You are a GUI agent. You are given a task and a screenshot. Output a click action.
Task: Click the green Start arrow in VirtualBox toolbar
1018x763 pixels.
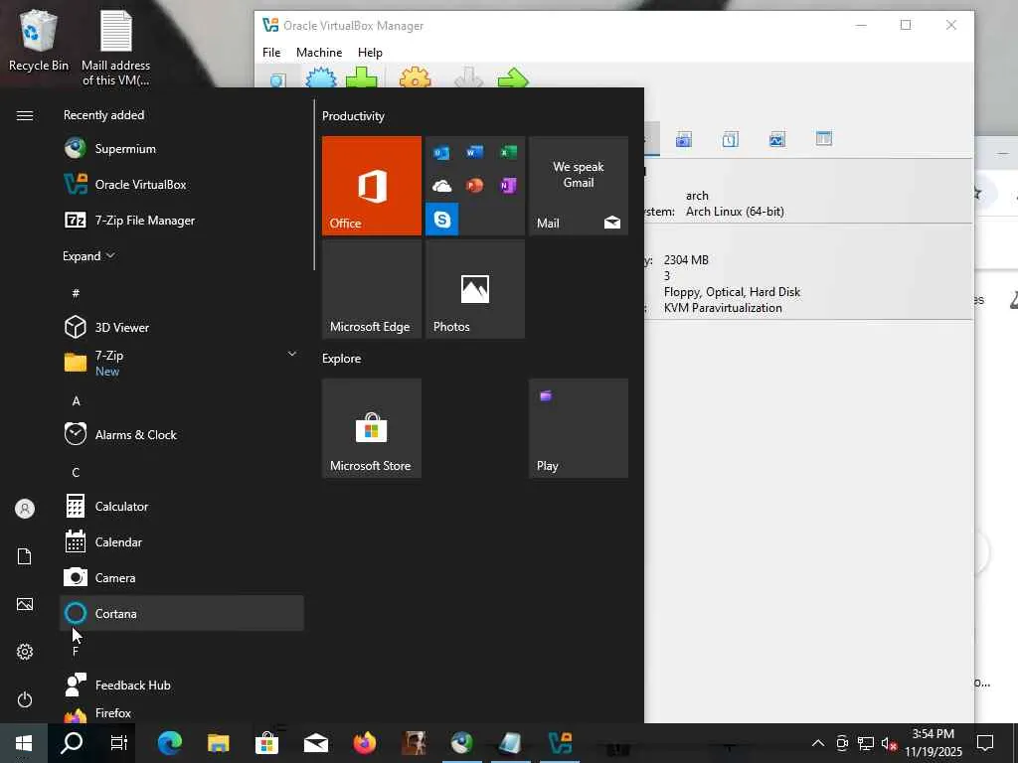[513, 77]
